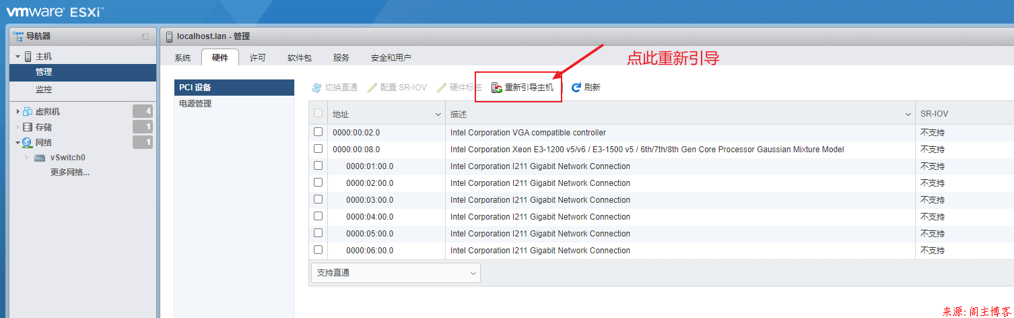
Task: Click the Navigator panel tree icon
Action: pyautogui.click(x=18, y=36)
